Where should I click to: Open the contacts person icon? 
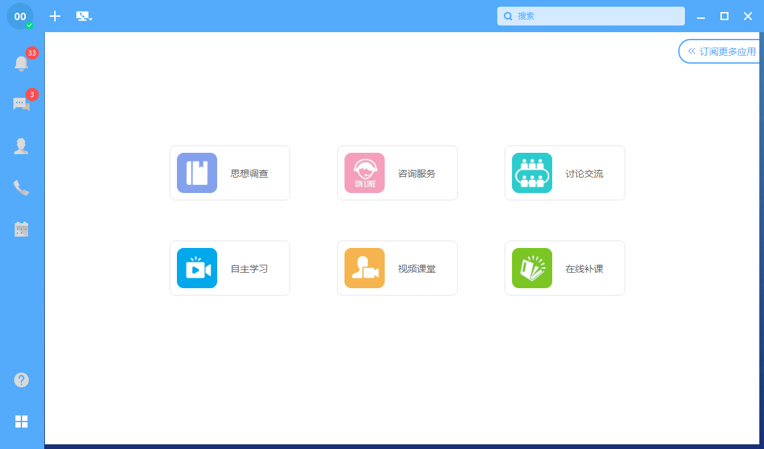[x=21, y=146]
